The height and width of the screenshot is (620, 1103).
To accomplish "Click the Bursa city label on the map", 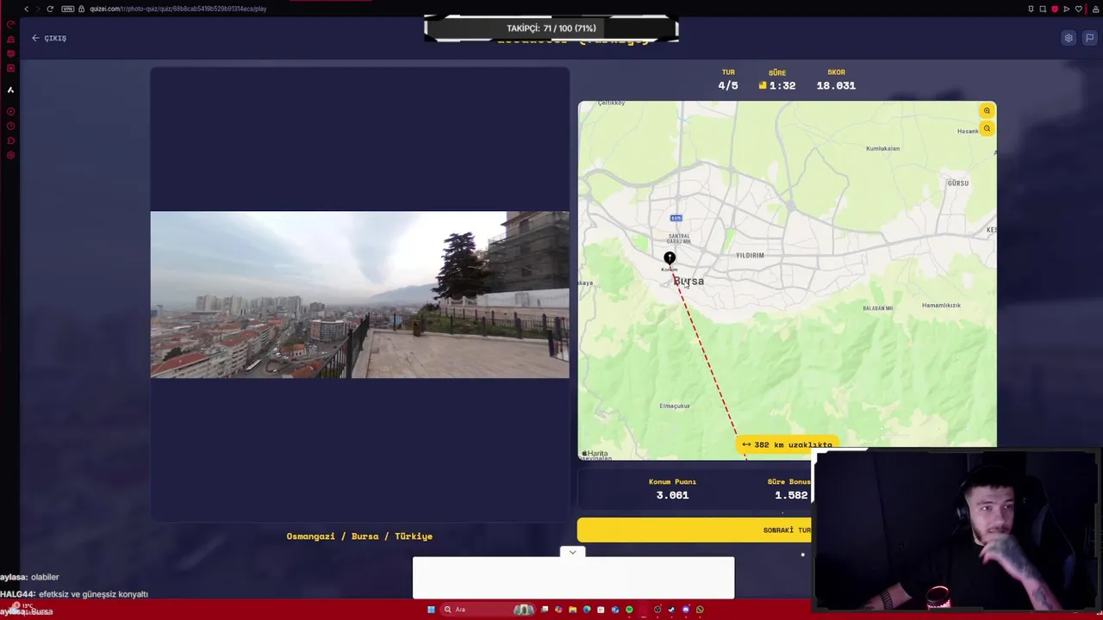I will 689,281.
